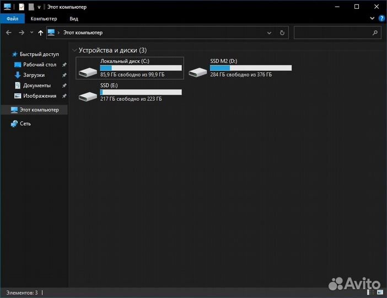Collapse the Устройства и диски group
The image size is (387, 298).
click(x=74, y=50)
